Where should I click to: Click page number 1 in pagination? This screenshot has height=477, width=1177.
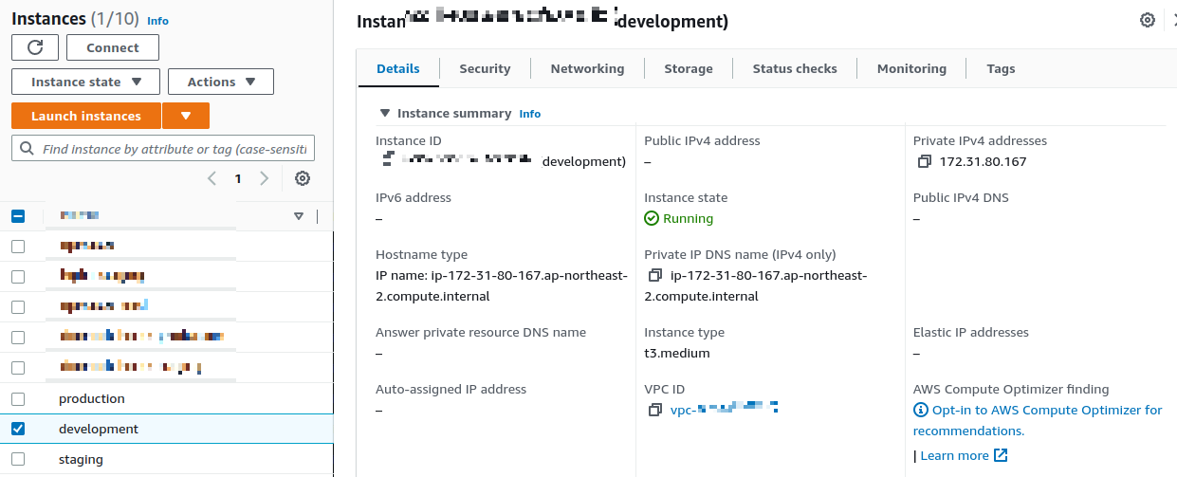pos(238,178)
